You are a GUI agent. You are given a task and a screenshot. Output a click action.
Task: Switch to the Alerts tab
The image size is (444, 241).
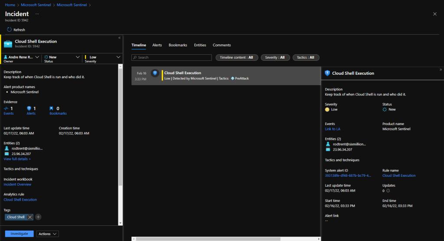pos(157,45)
